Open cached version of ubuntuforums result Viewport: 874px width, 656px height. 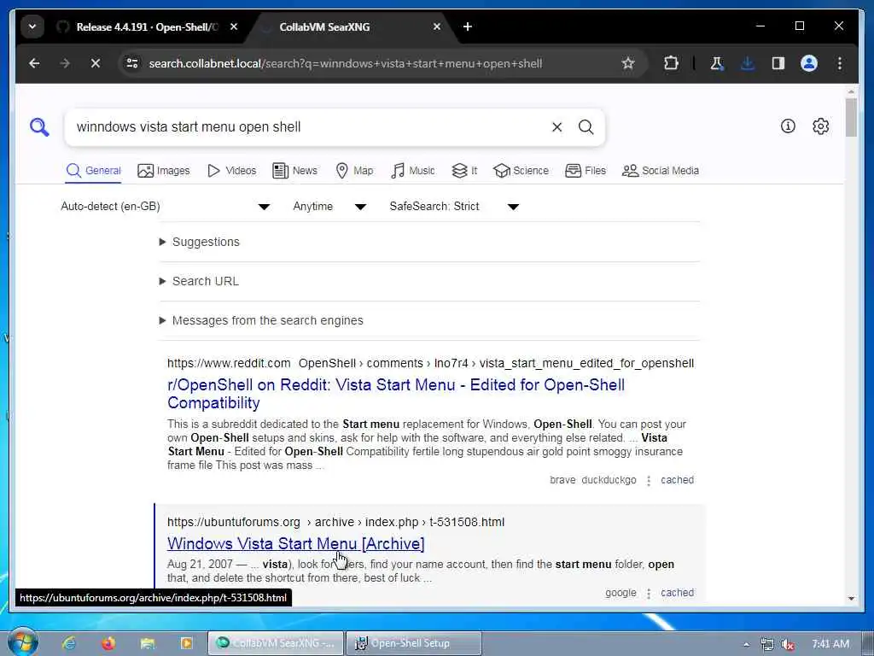[x=677, y=593]
